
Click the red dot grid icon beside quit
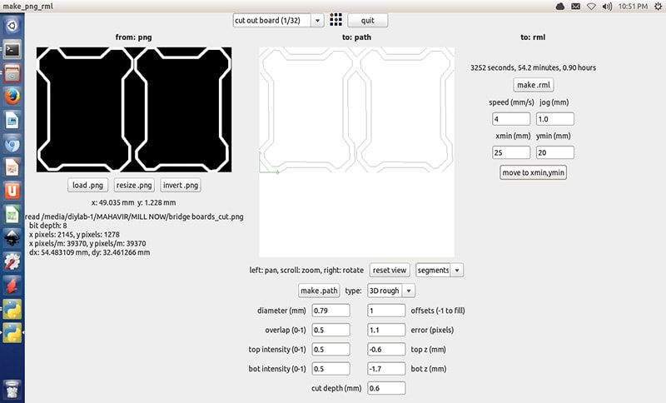point(335,19)
